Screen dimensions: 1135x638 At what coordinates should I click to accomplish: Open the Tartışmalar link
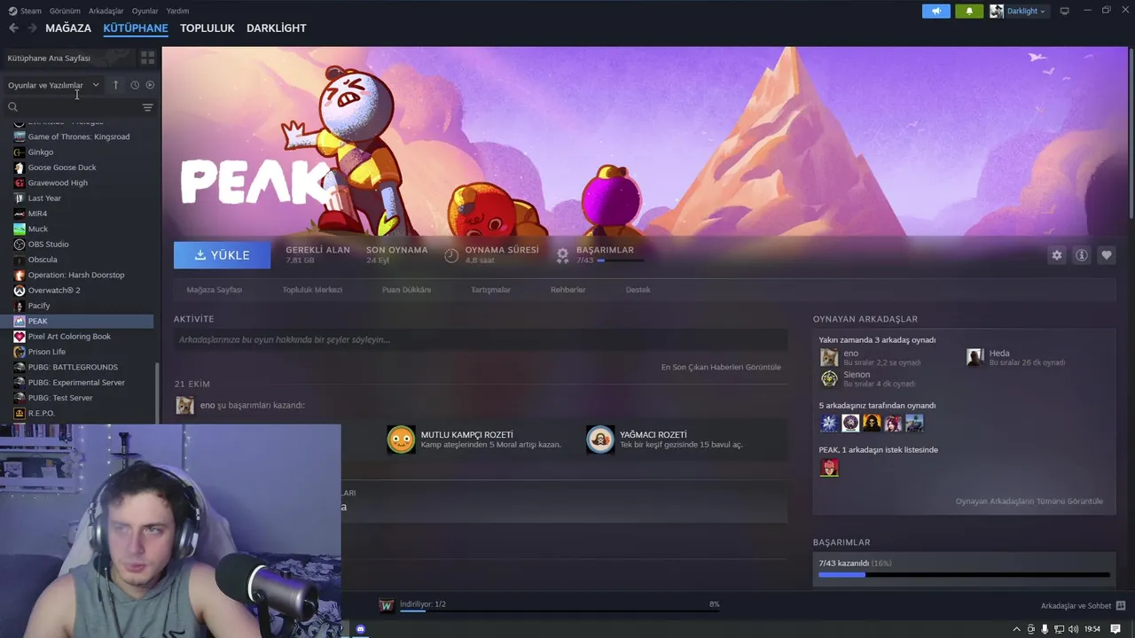pos(490,290)
